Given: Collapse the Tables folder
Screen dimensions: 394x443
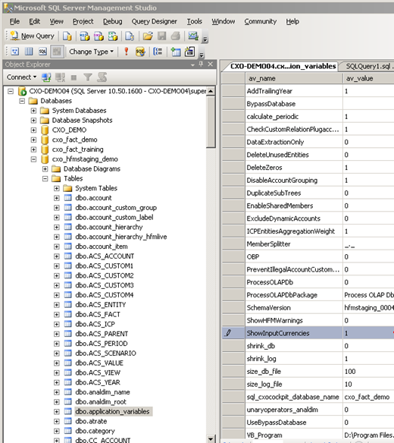Looking at the screenshot, I should point(45,178).
